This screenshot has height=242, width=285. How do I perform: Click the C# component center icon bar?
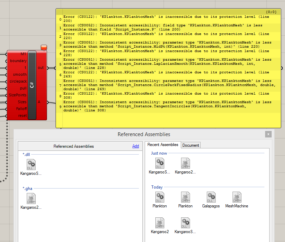32,85
